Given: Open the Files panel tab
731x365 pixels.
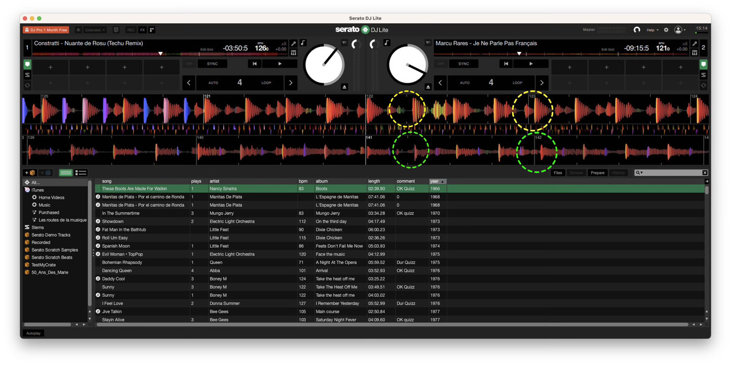Looking at the screenshot, I should [557, 173].
